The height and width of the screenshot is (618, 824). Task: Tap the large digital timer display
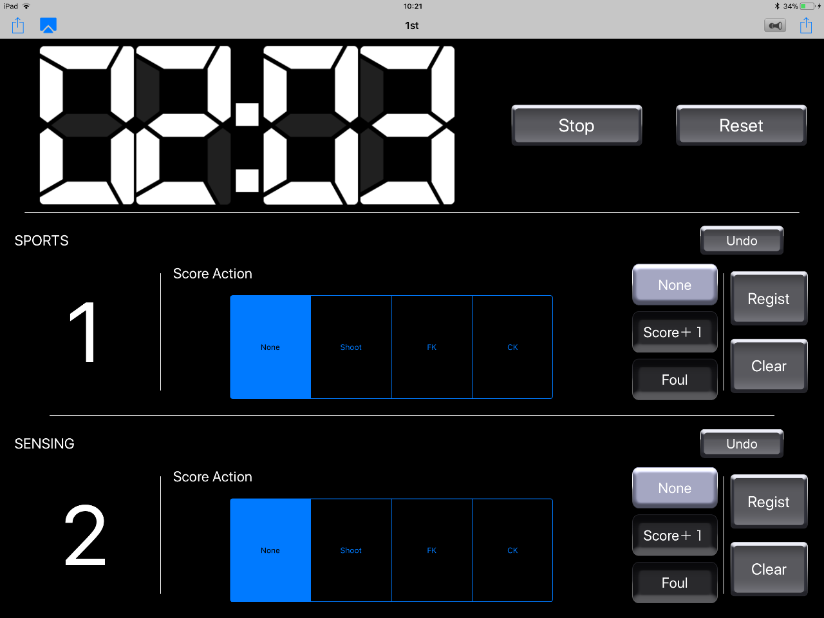click(247, 125)
